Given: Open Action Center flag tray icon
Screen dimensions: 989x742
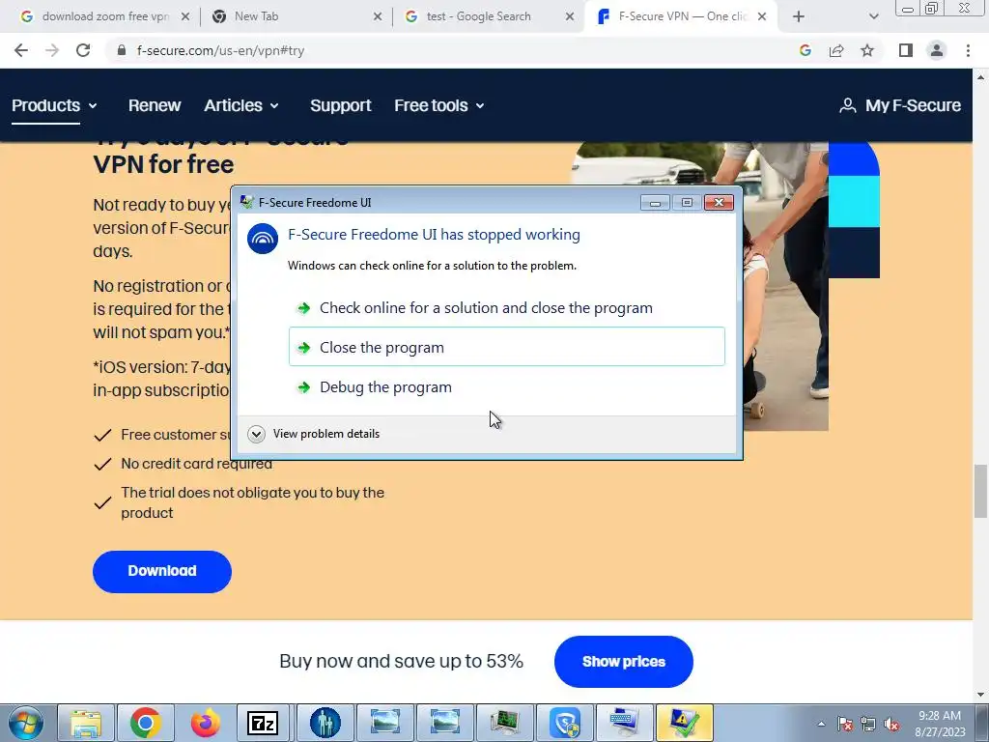Looking at the screenshot, I should pos(844,724).
